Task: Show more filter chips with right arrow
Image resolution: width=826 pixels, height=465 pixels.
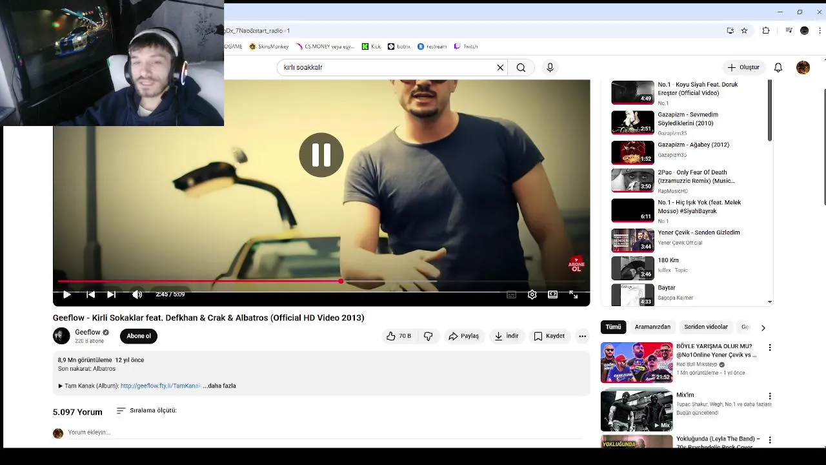Action: pyautogui.click(x=763, y=327)
